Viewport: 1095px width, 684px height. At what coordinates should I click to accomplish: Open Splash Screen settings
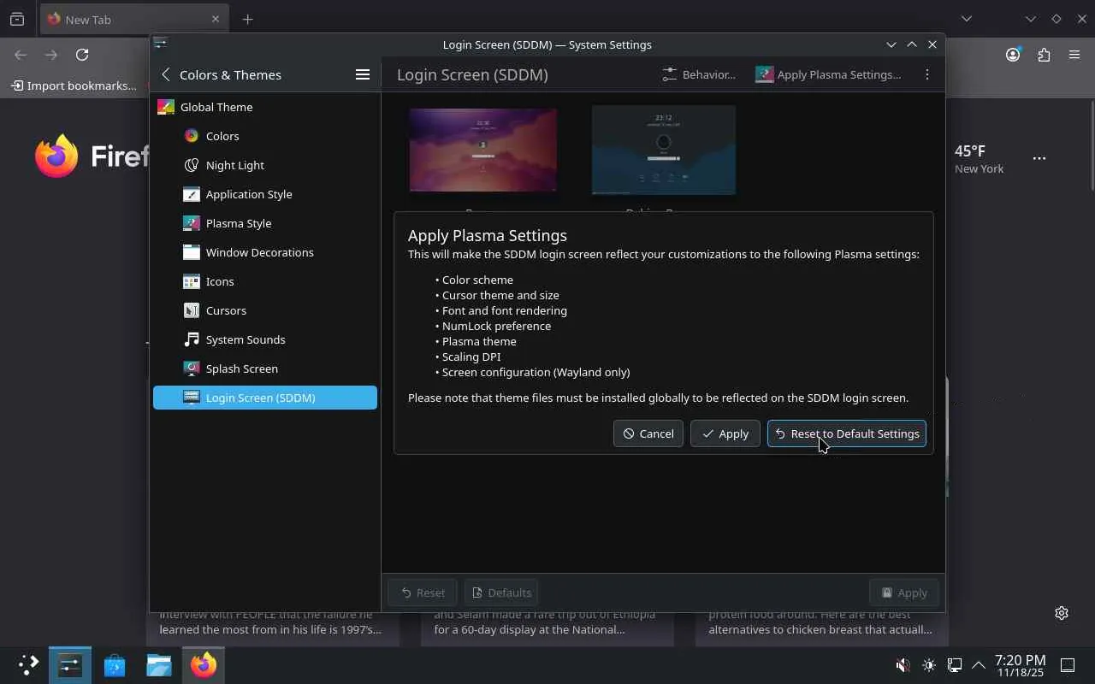point(265,369)
